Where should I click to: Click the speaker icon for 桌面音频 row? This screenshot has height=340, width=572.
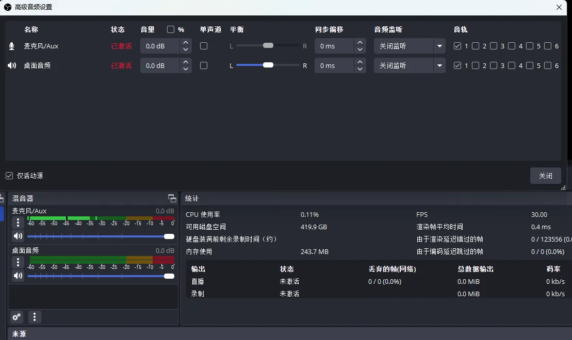point(11,66)
